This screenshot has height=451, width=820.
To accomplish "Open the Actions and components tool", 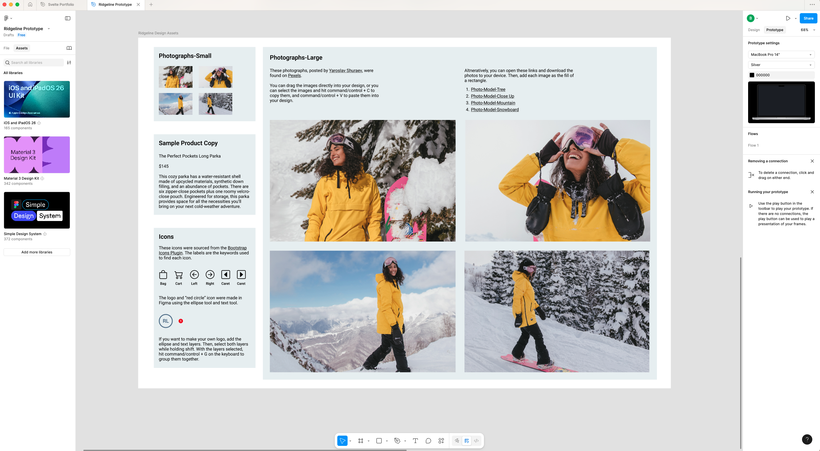I will tap(441, 441).
